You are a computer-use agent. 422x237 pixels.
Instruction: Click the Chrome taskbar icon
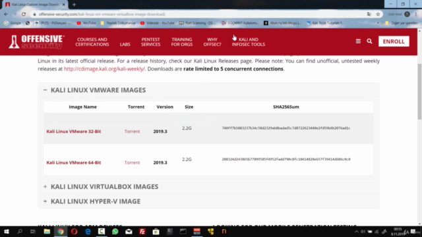(61, 231)
